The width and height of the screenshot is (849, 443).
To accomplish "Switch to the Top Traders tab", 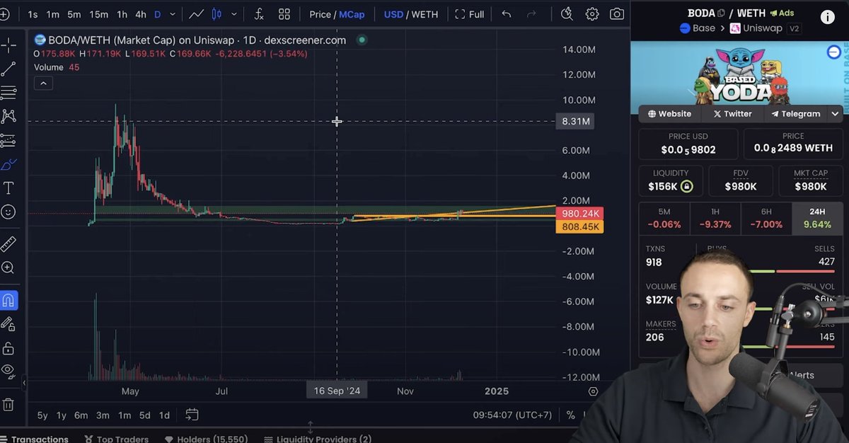I will [x=117, y=439].
